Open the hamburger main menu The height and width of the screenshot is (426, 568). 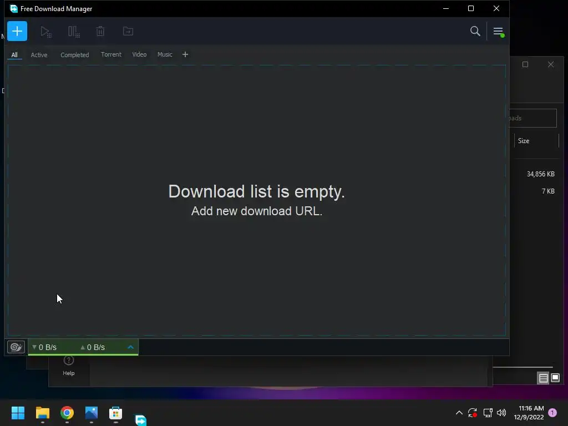coord(499,32)
